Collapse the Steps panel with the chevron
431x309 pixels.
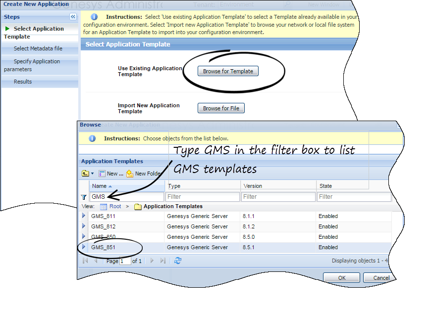[x=73, y=16]
